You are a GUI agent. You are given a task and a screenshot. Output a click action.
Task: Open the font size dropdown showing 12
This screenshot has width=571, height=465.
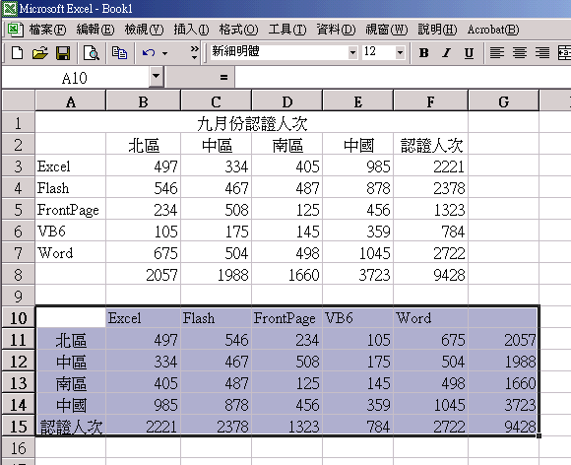pyautogui.click(x=400, y=53)
